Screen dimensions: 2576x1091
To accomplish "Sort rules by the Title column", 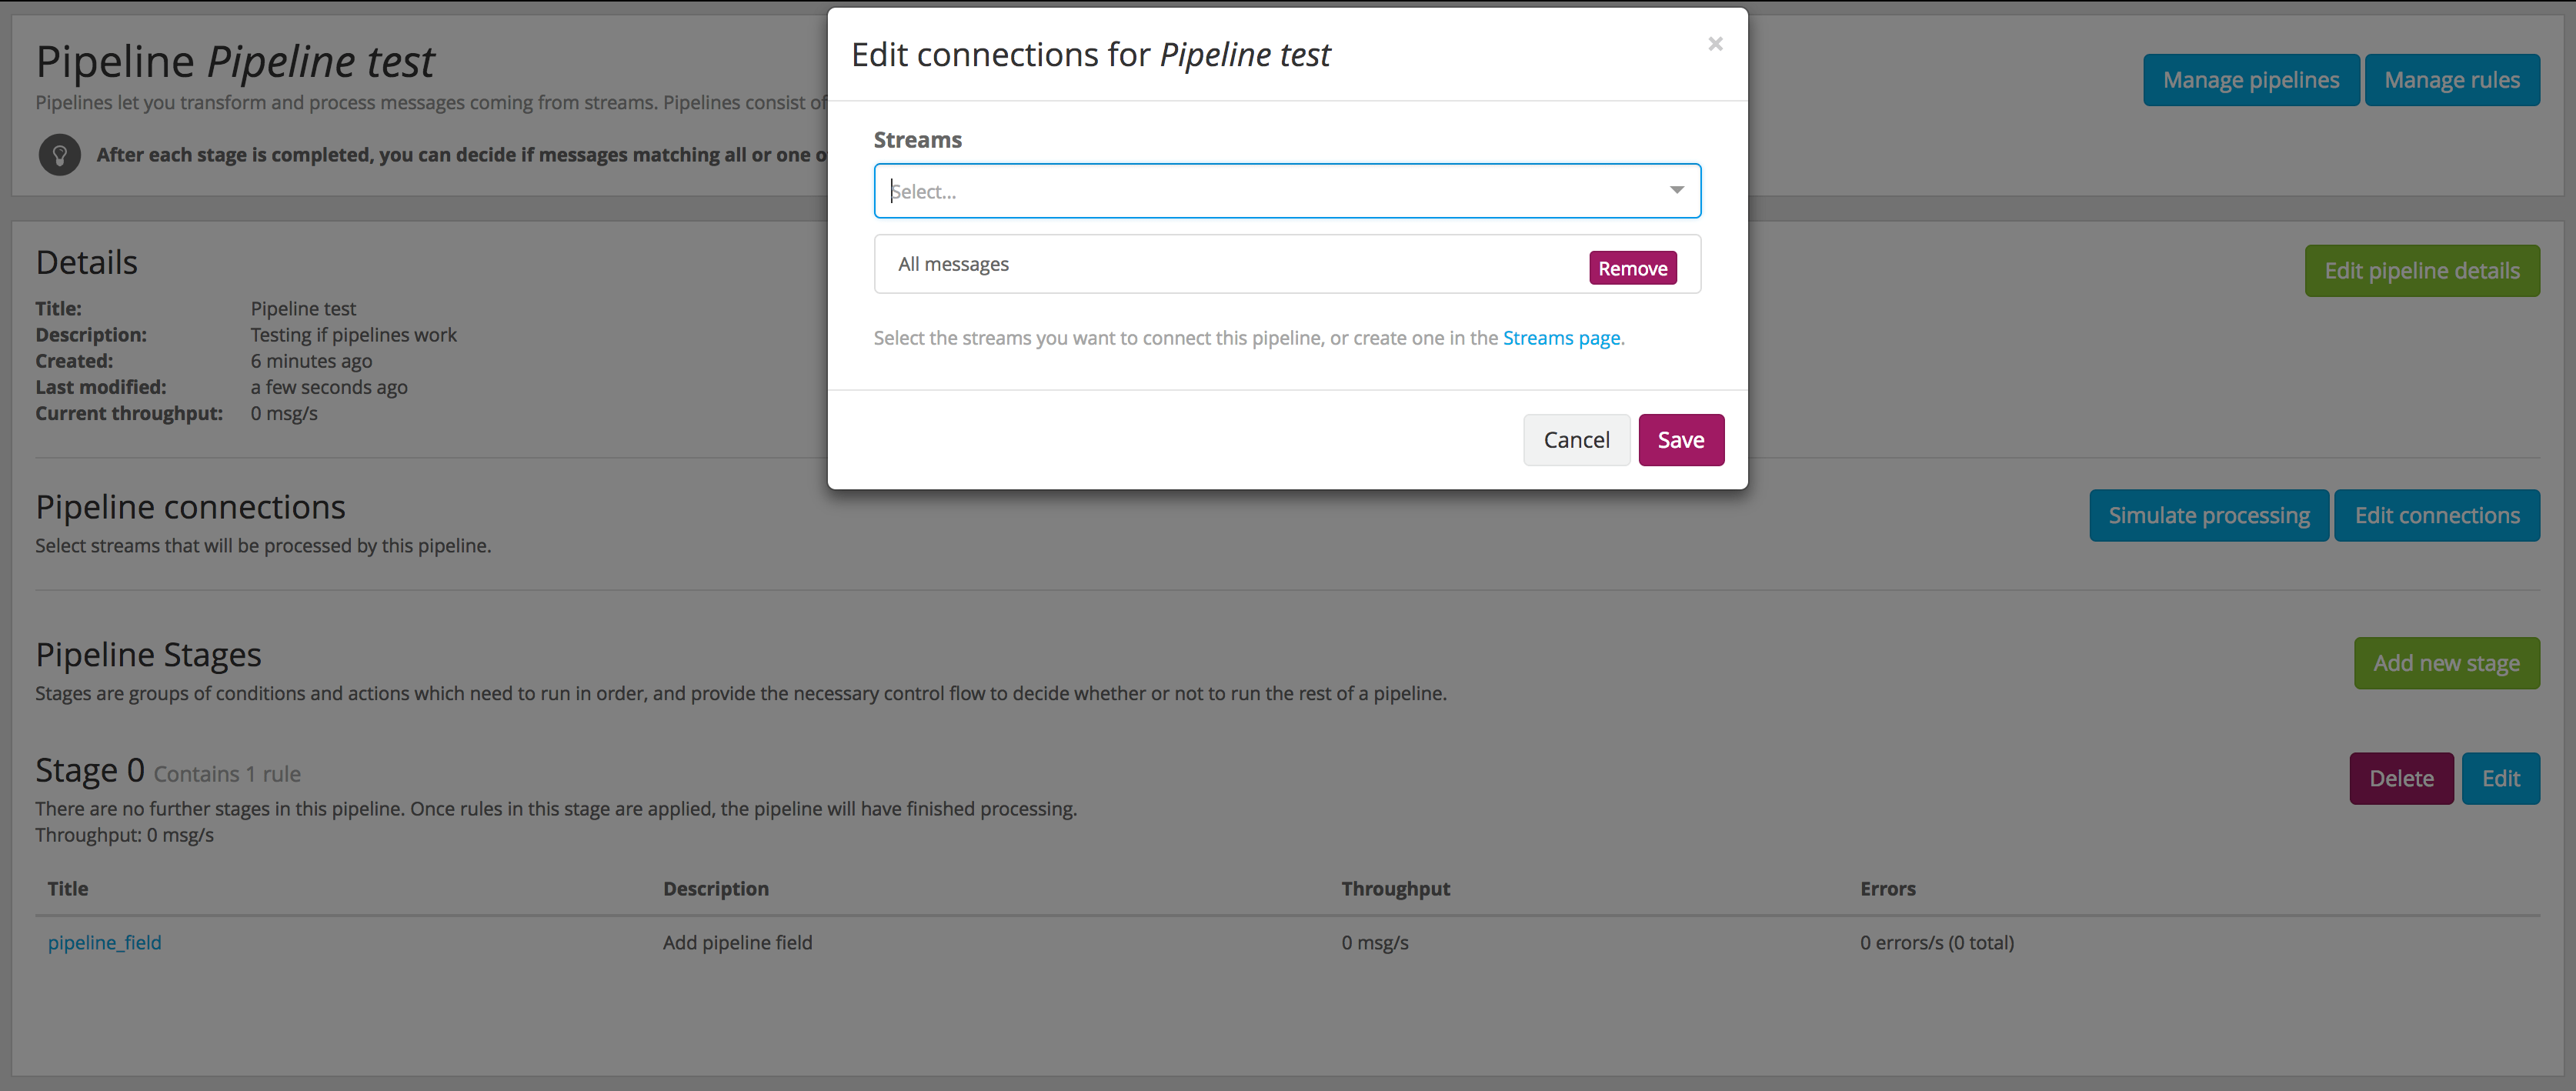I will (67, 888).
